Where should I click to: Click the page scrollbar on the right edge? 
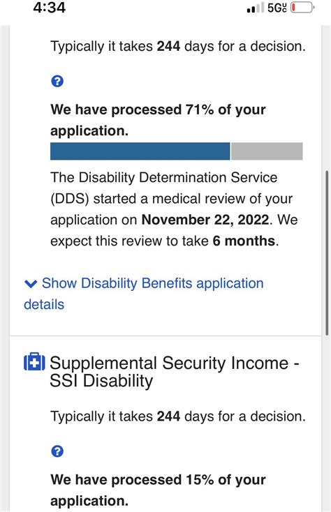coord(327,253)
